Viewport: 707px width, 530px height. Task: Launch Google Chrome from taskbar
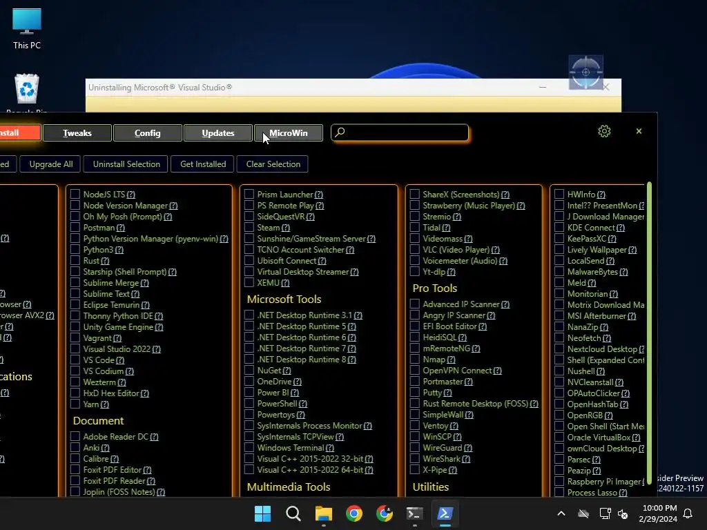tap(354, 513)
